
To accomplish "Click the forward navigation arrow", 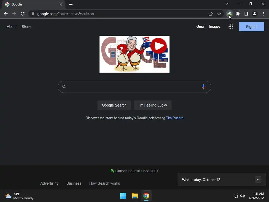I will tap(14, 14).
